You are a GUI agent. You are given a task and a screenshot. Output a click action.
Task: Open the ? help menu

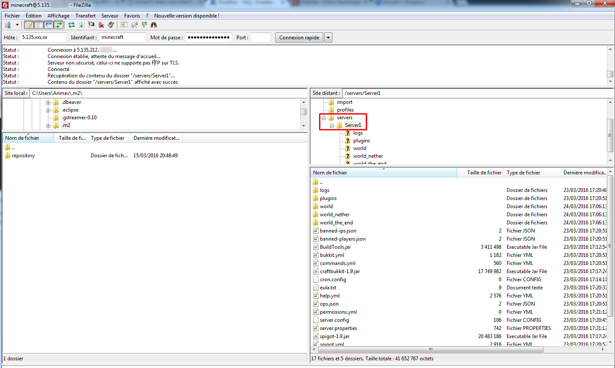click(147, 16)
